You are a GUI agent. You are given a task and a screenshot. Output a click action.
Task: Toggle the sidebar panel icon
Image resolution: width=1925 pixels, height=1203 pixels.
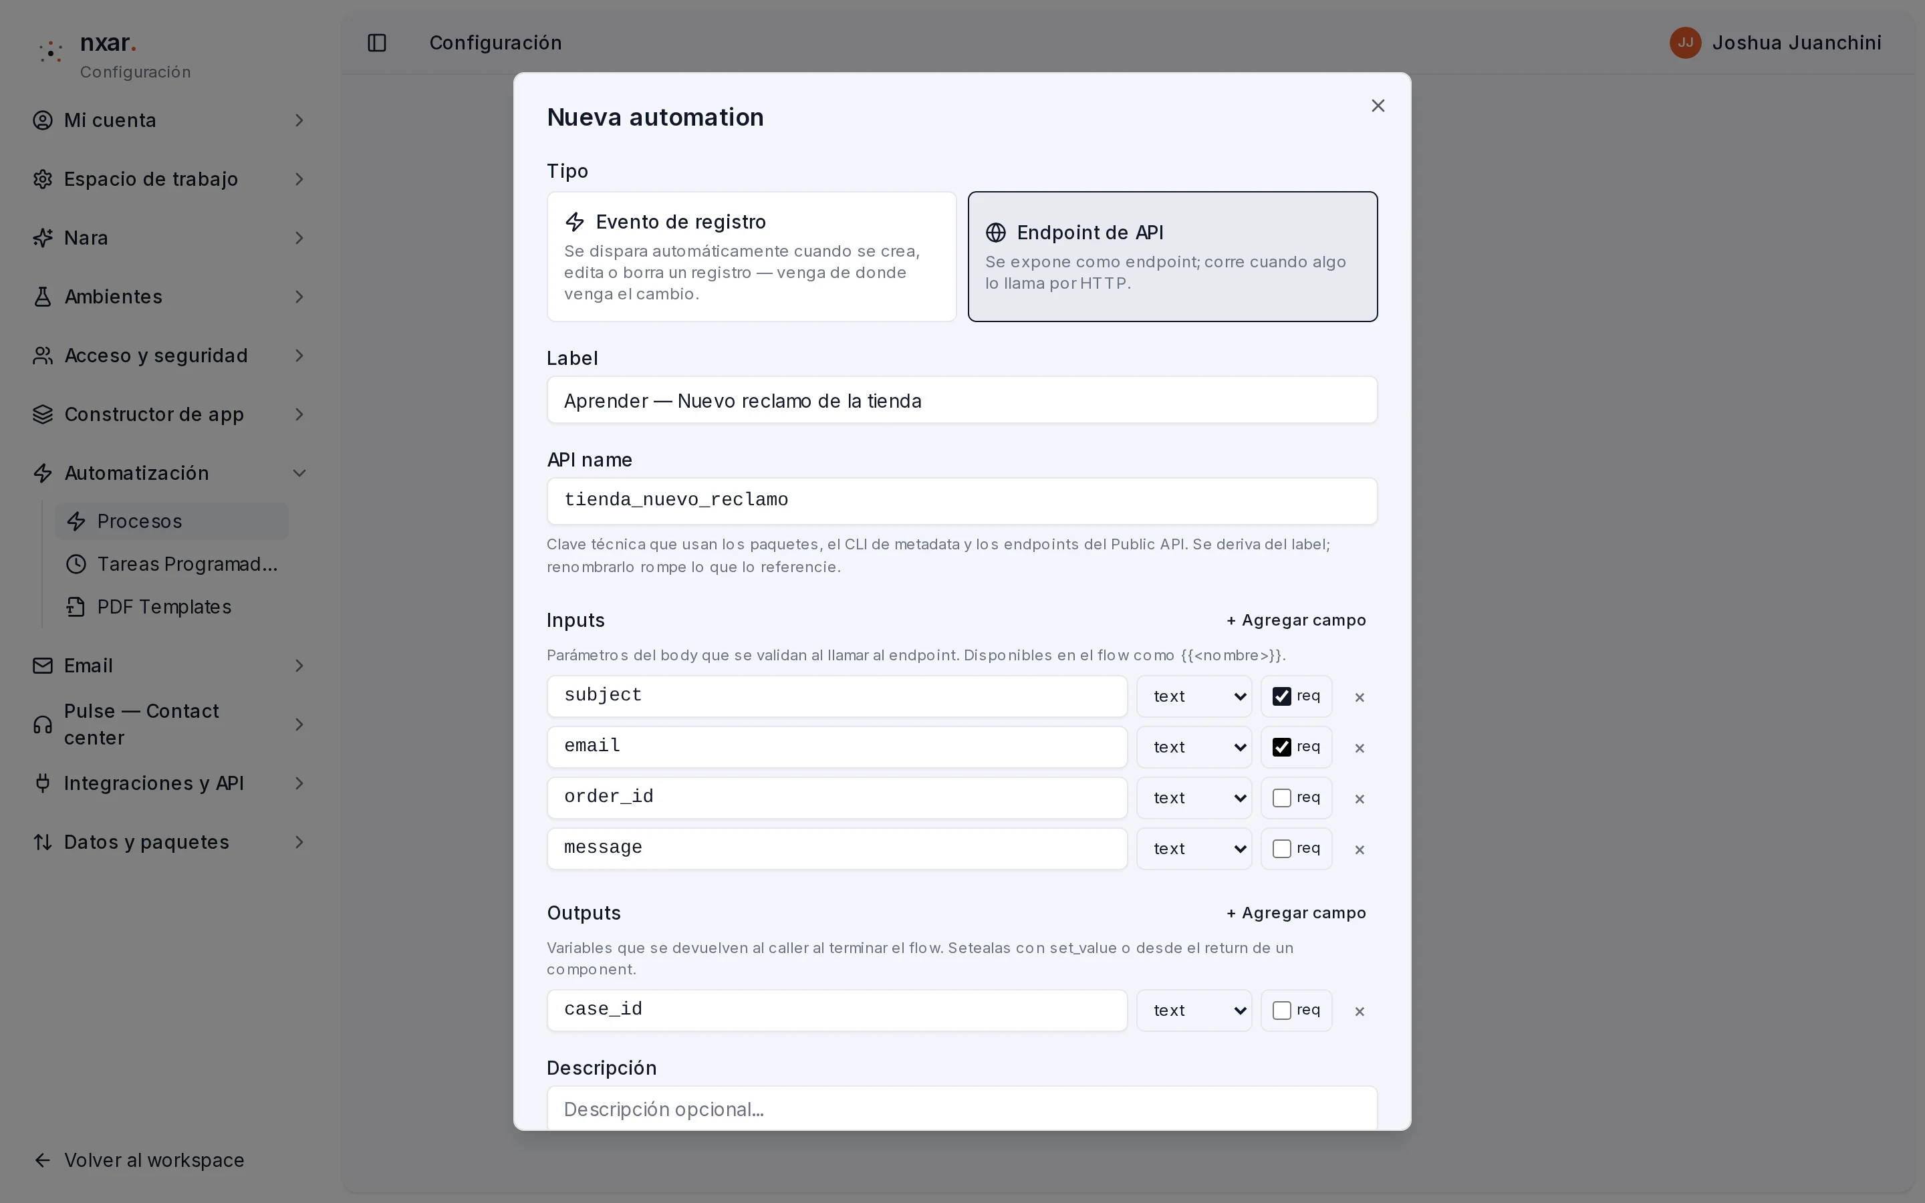pyautogui.click(x=377, y=43)
